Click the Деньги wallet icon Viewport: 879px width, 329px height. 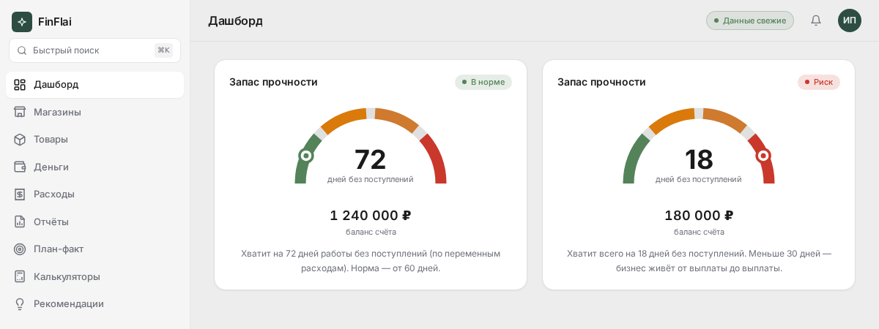pos(20,167)
